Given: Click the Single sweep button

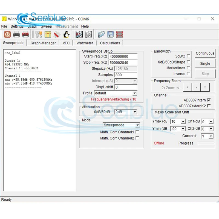Looking at the screenshot, I should pos(205,64).
